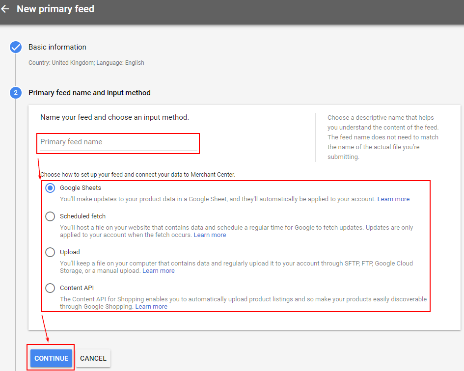
Task: Choose the Upload radio option
Action: click(x=50, y=252)
